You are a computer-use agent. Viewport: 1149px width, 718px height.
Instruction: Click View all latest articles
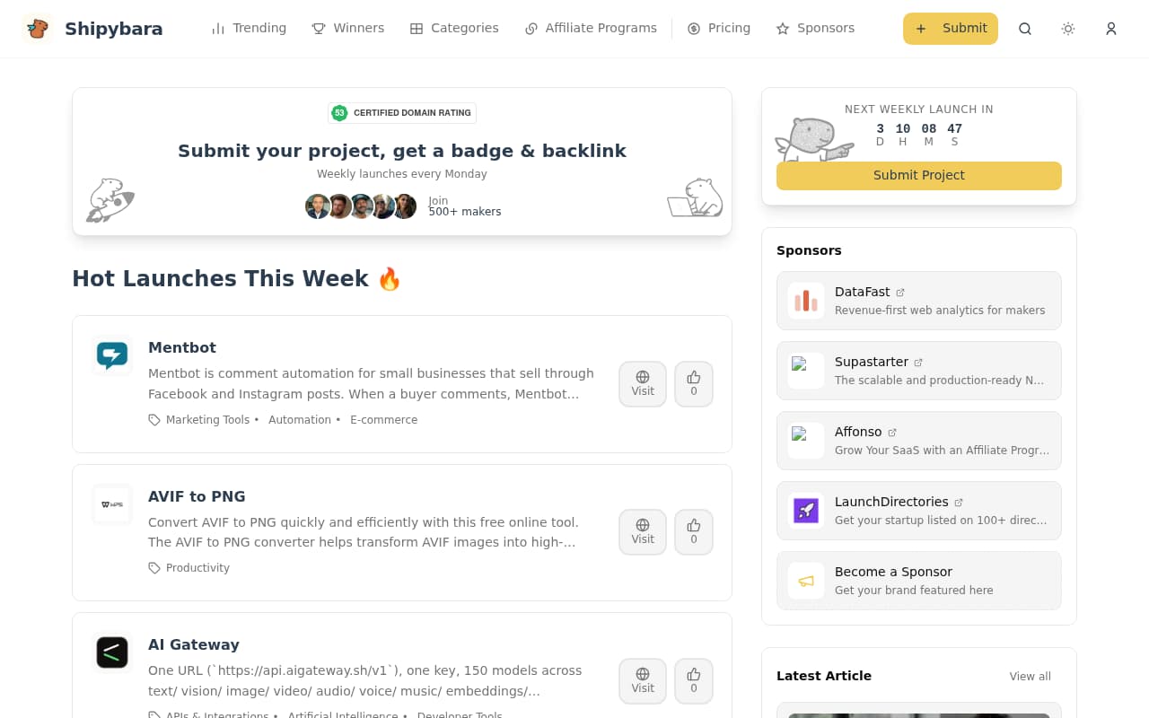1030,677
